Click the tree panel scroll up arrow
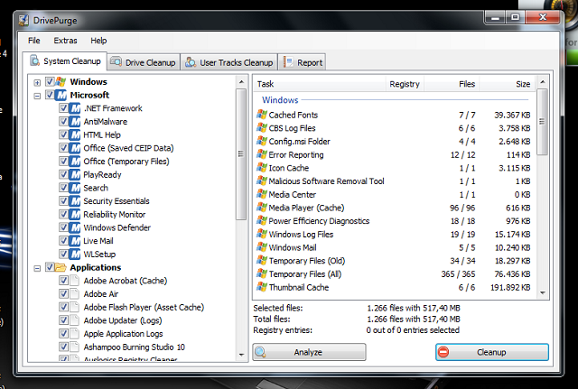Viewport: 578px width, 389px height. tap(241, 82)
